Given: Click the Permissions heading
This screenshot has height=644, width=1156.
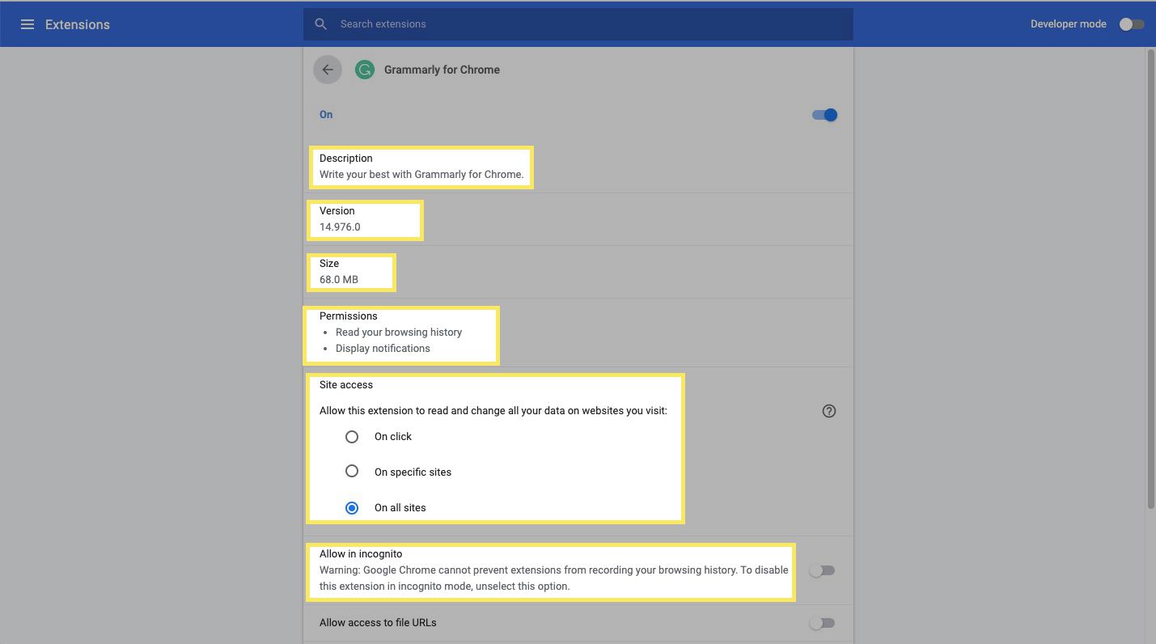Looking at the screenshot, I should point(349,316).
